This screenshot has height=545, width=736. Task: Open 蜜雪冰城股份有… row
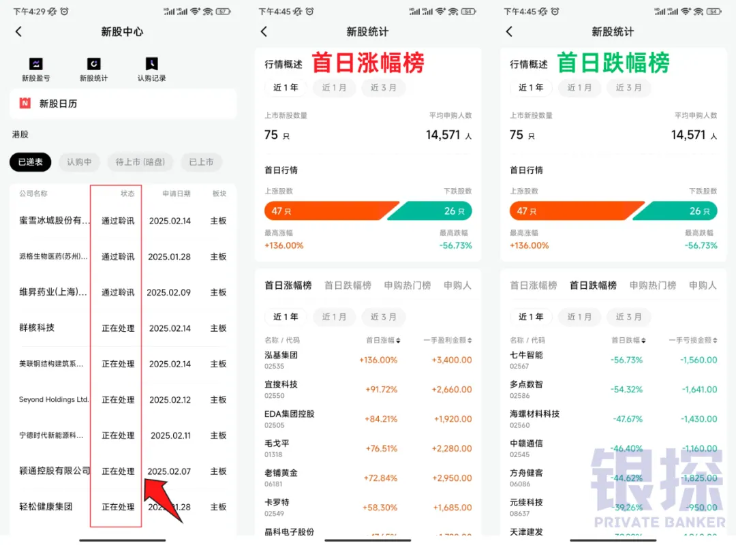click(x=123, y=221)
